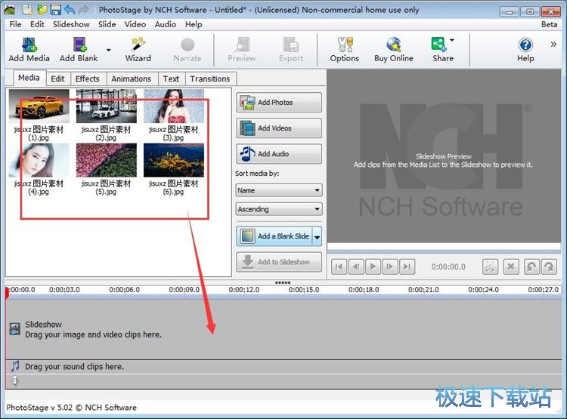The width and height of the screenshot is (567, 419).
Task: Click the delete clip X icon
Action: point(511,267)
